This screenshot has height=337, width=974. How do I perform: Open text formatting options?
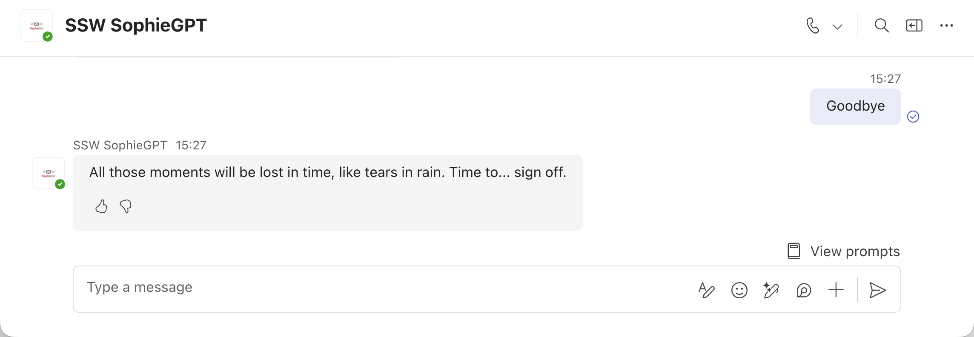[707, 290]
